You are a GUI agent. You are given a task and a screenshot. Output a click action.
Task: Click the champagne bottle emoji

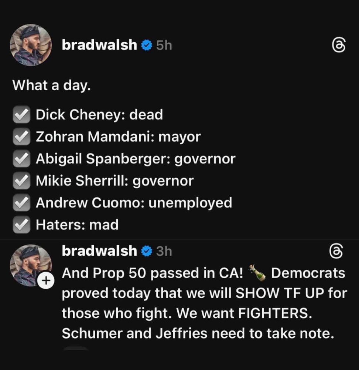point(257,273)
